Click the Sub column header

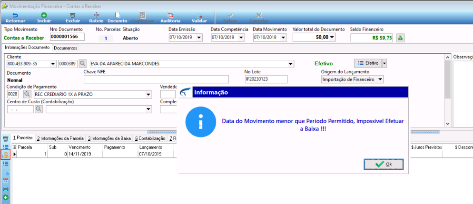[x=57, y=147]
